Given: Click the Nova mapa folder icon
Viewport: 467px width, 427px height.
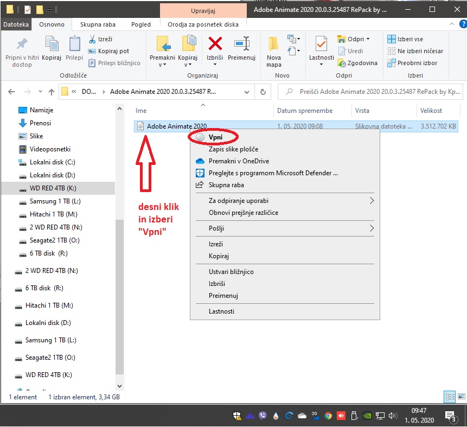Looking at the screenshot, I should tap(273, 44).
